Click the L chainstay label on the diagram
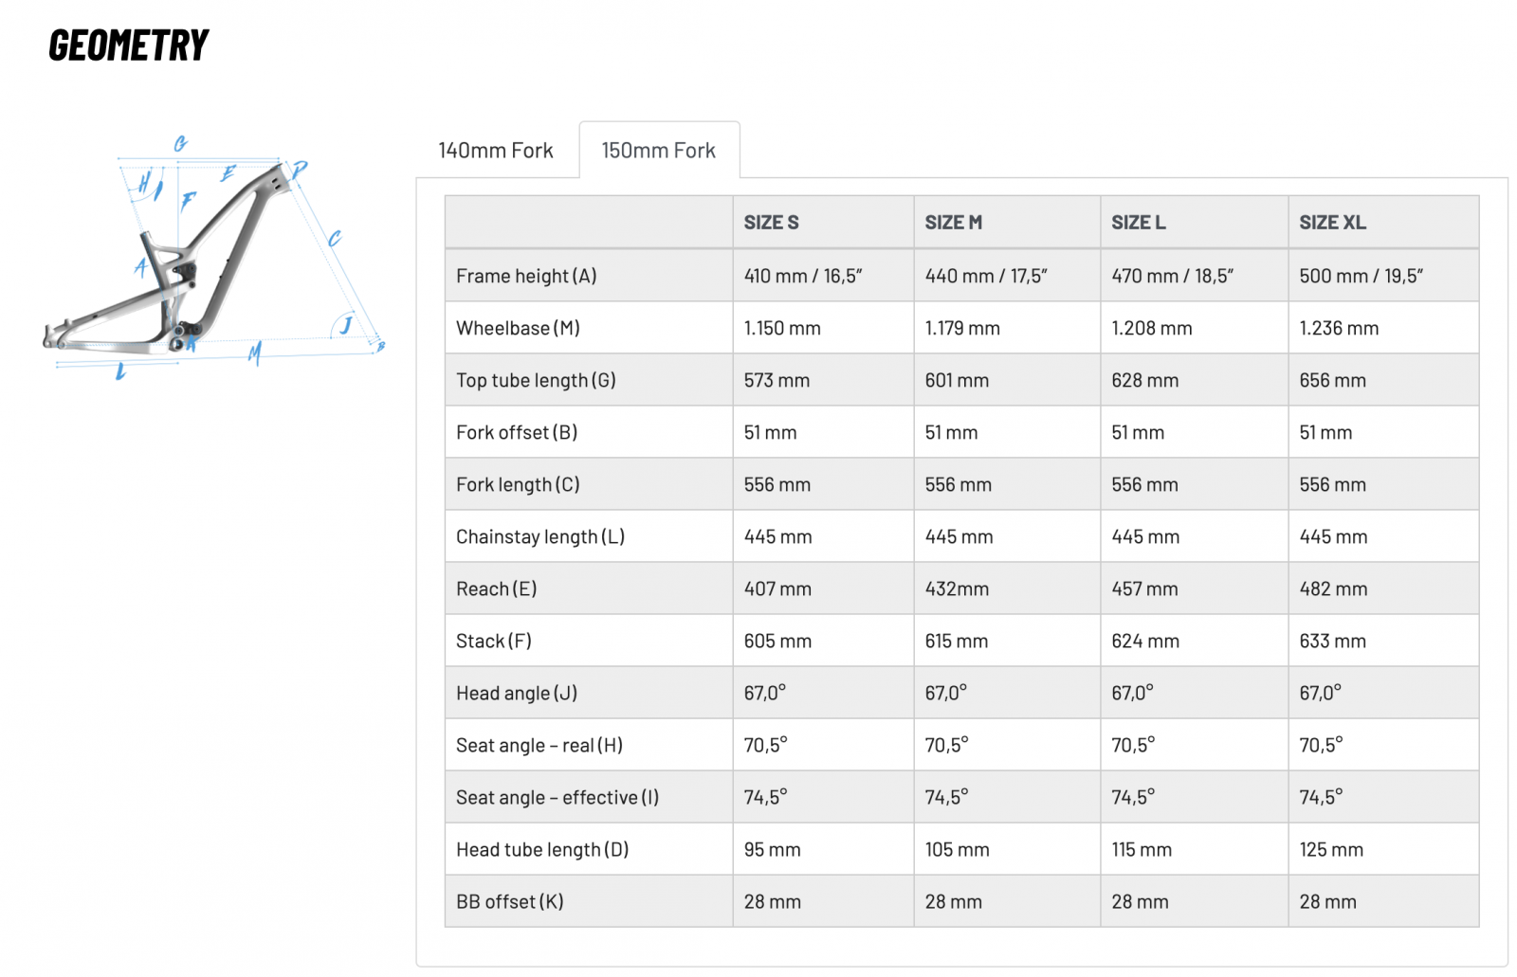1517x977 pixels. (x=120, y=371)
